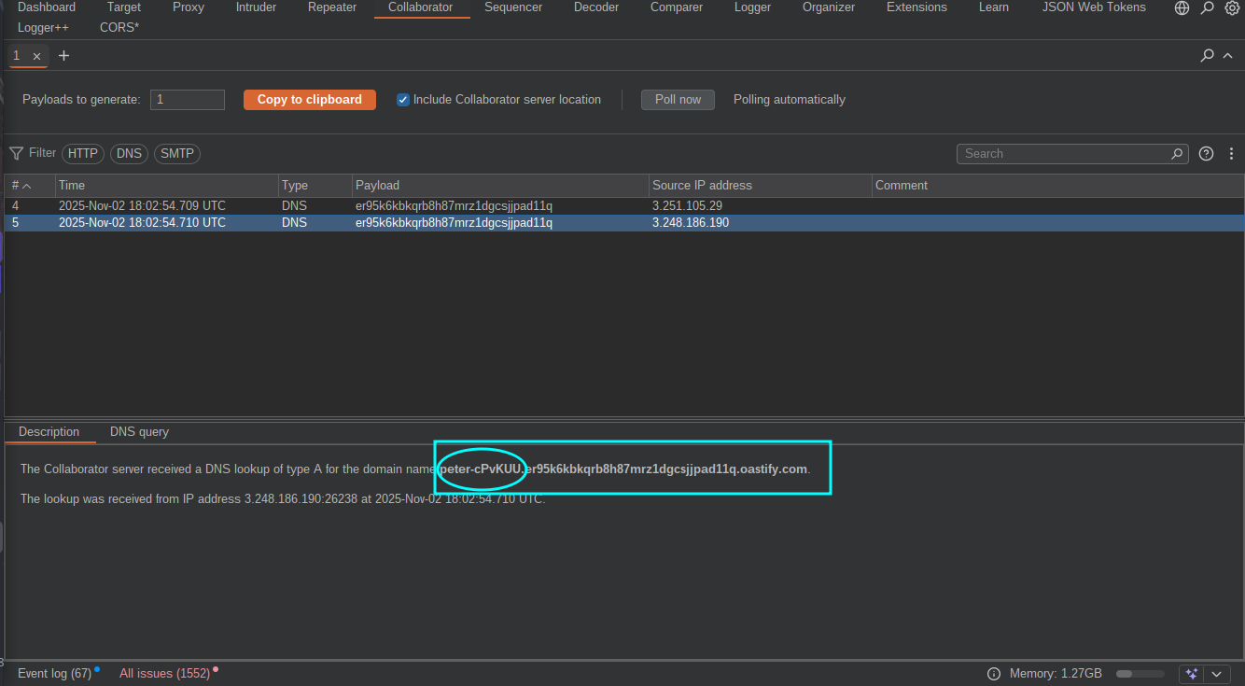
Task: Open the chevron dropdown in the bottom-right corner
Action: (1216, 673)
